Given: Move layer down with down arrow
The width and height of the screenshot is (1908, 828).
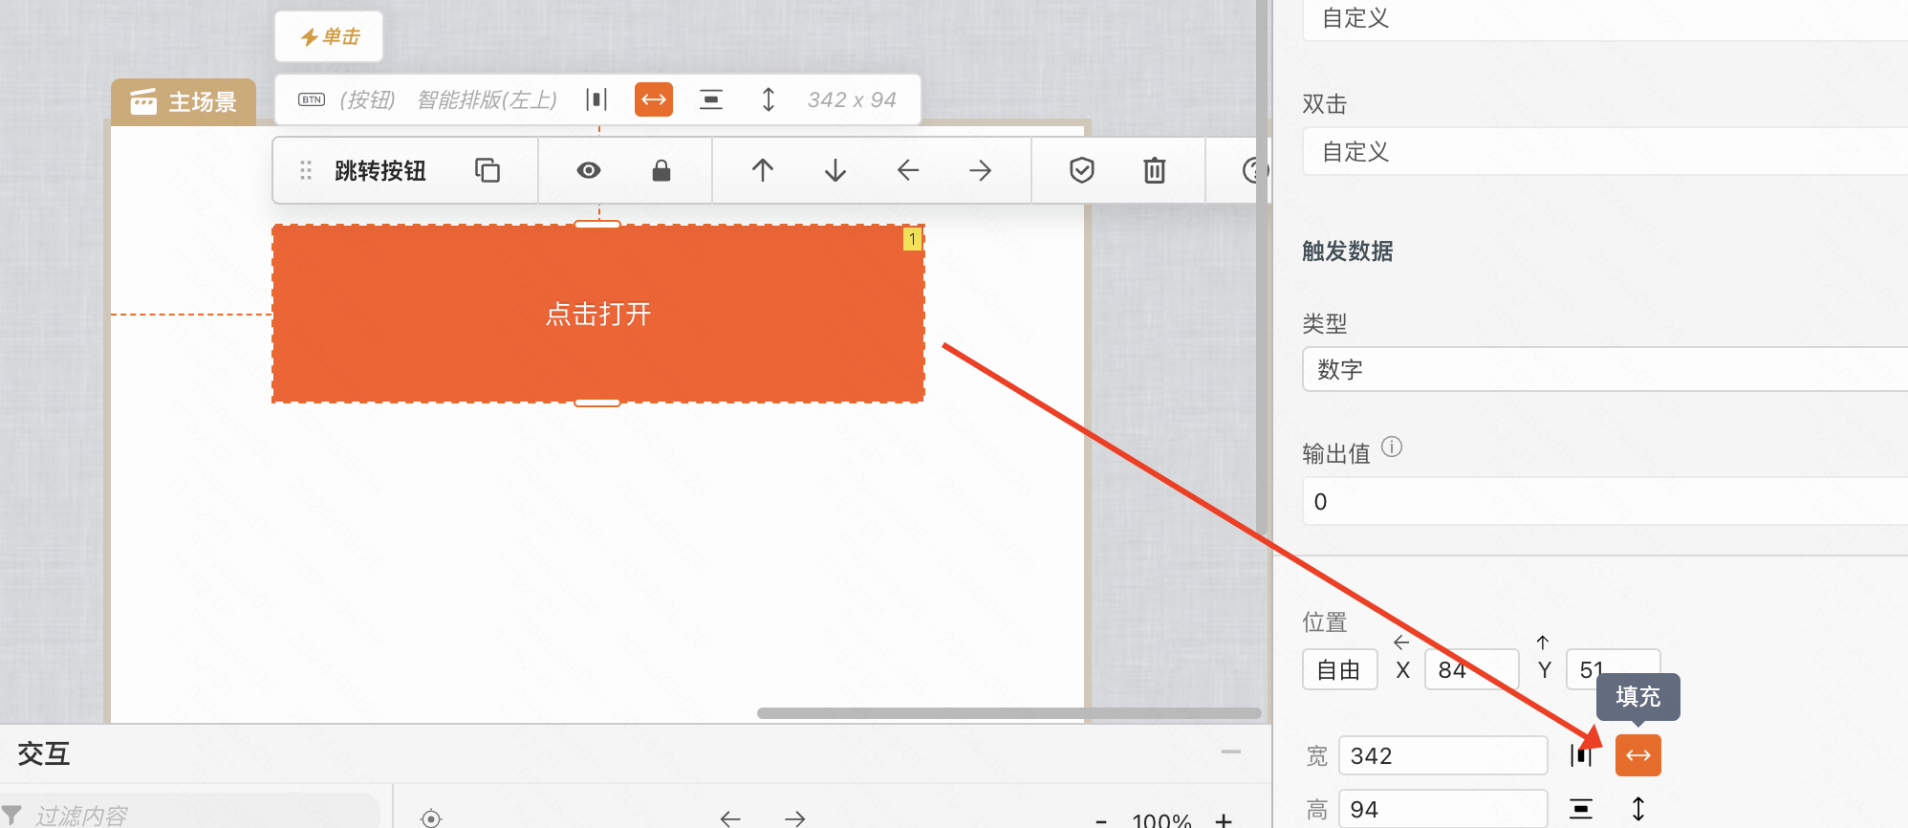Looking at the screenshot, I should click(x=835, y=170).
